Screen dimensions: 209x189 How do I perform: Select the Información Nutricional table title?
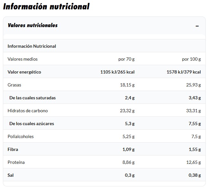(x=32, y=46)
